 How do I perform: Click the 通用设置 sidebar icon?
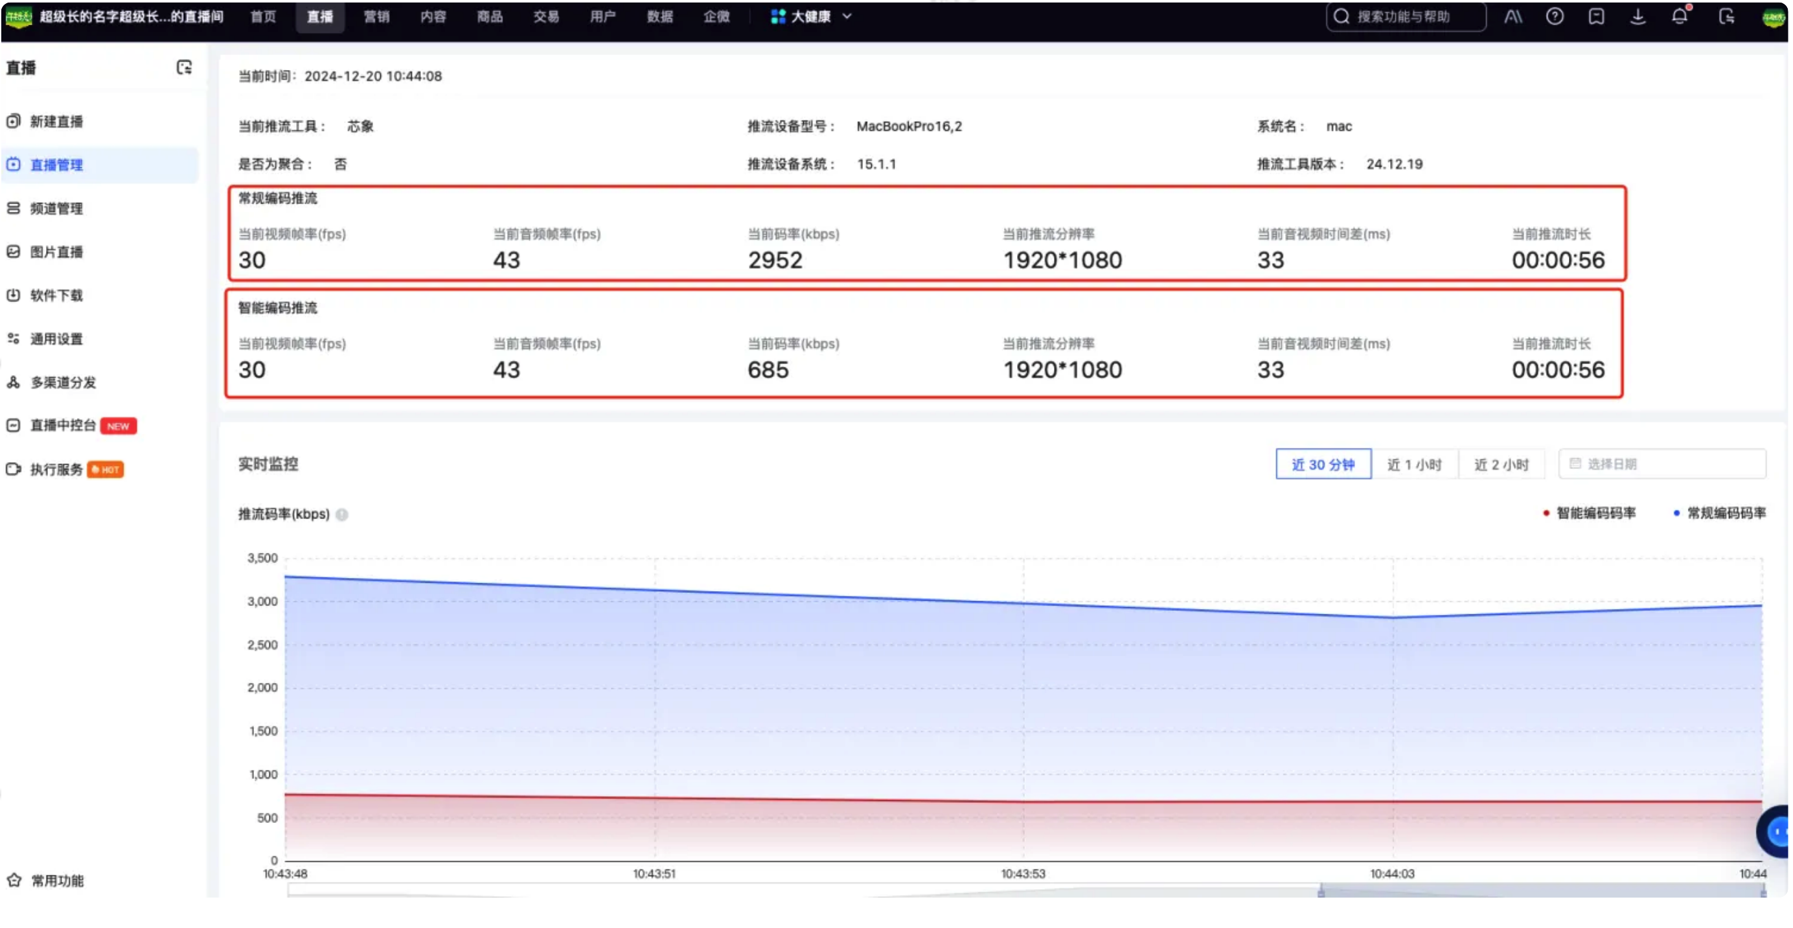[x=14, y=338]
